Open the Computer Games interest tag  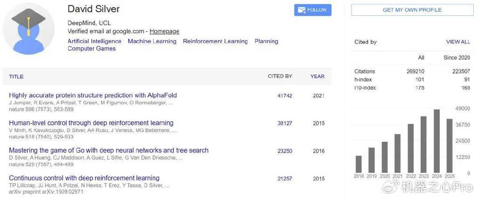click(91, 49)
